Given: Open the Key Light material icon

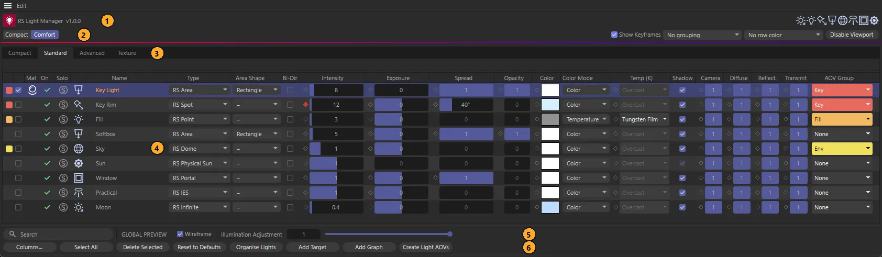Looking at the screenshot, I should pos(32,90).
